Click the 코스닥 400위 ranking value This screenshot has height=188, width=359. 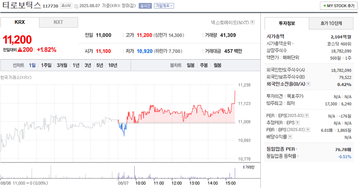[x=339, y=44]
